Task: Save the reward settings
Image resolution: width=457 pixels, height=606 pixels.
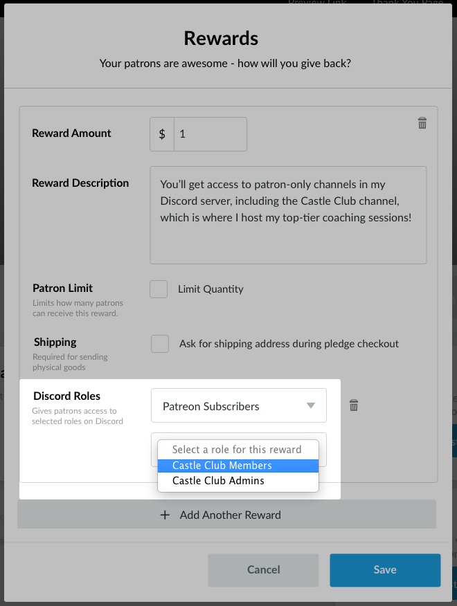Action: coord(385,570)
